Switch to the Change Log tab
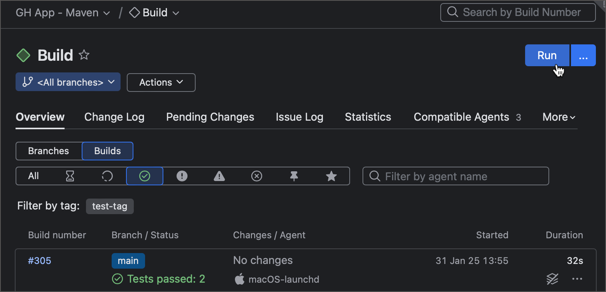Viewport: 606px width, 292px height. tap(114, 117)
